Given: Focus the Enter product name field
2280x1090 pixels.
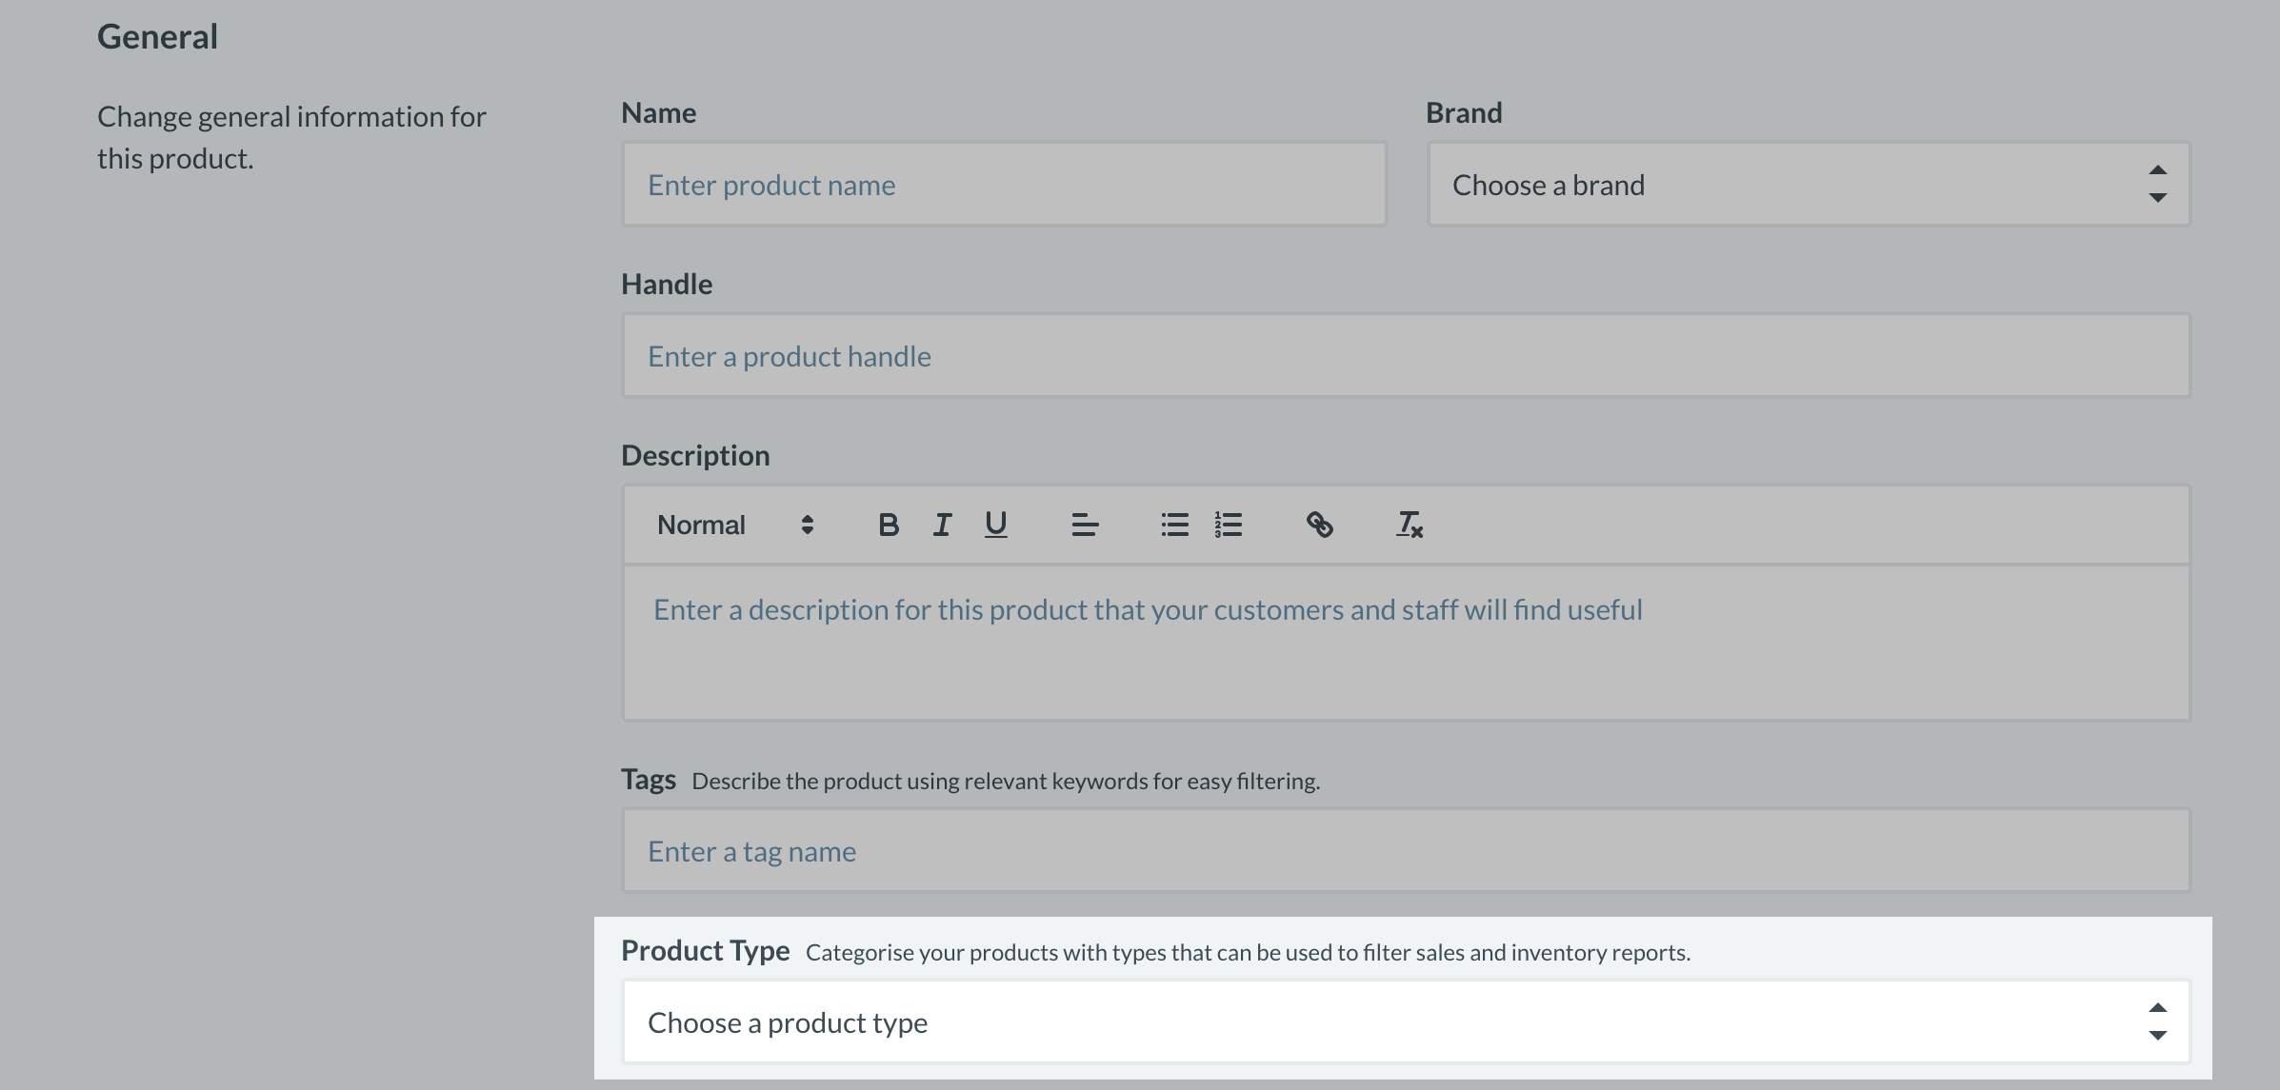Looking at the screenshot, I should [1004, 185].
